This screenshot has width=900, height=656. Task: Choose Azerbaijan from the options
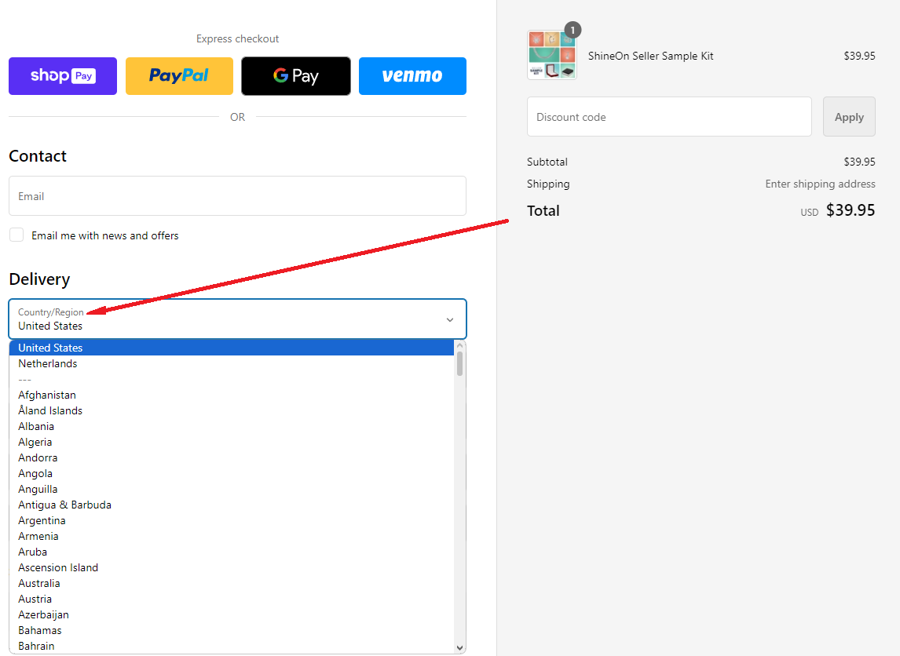(232, 614)
